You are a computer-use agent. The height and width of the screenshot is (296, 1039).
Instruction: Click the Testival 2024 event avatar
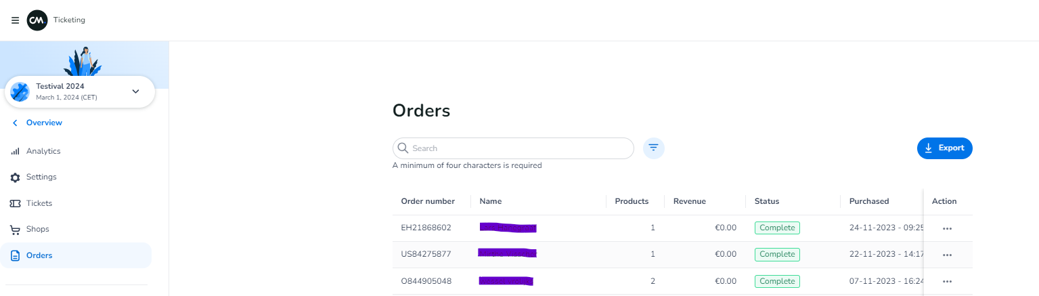(20, 91)
